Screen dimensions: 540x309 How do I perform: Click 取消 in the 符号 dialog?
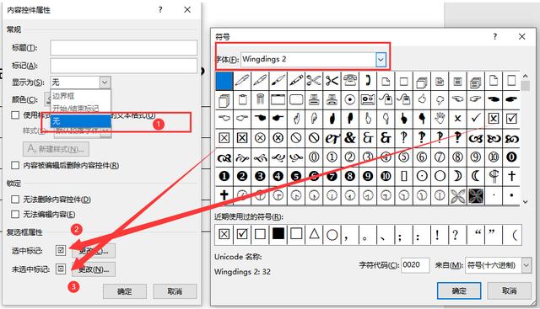pyautogui.click(x=509, y=290)
